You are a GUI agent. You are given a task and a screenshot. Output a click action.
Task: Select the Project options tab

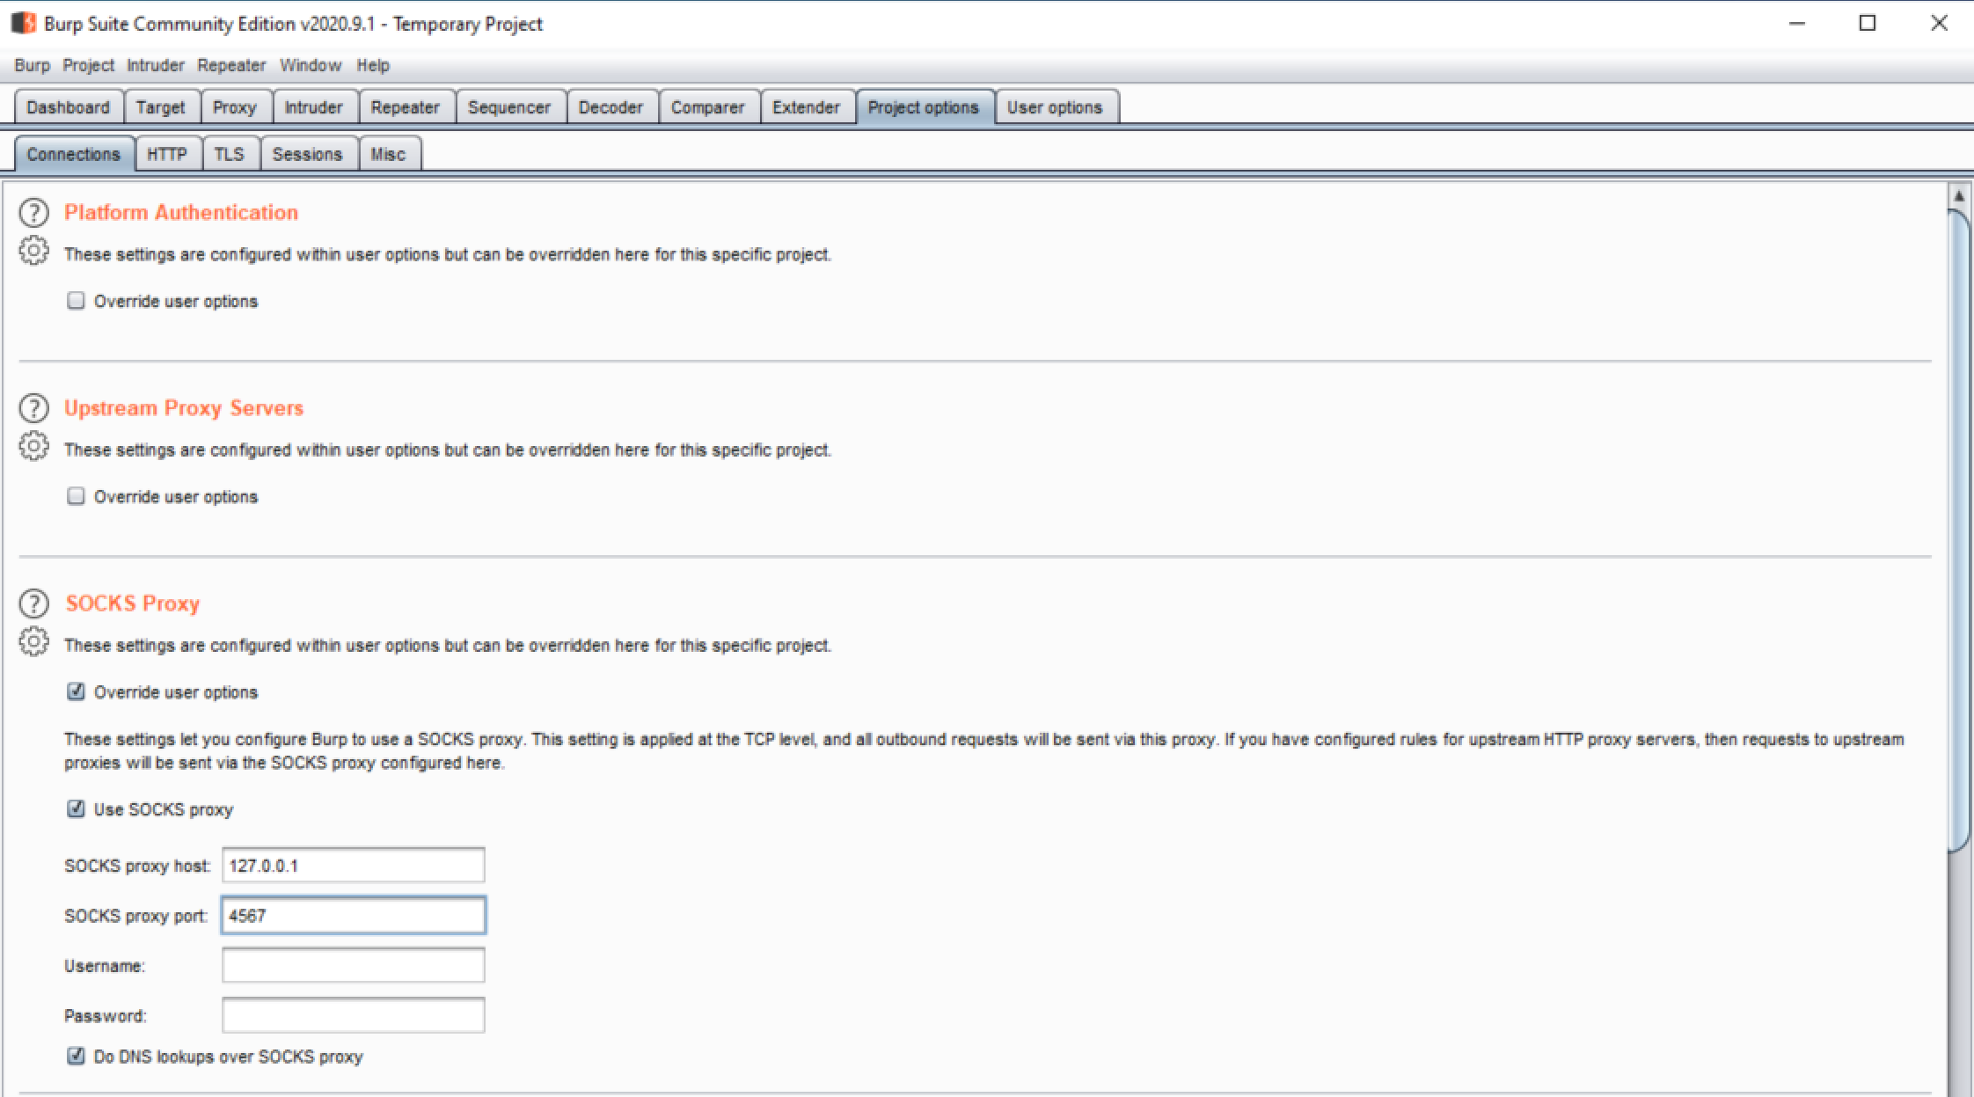(924, 107)
